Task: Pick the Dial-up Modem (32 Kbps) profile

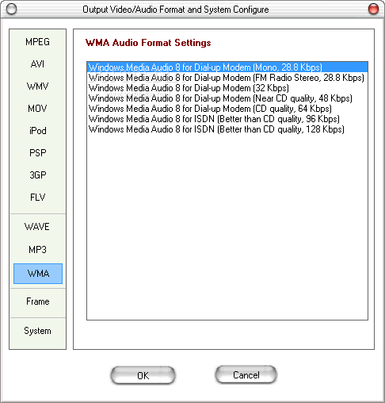Action: click(227, 88)
